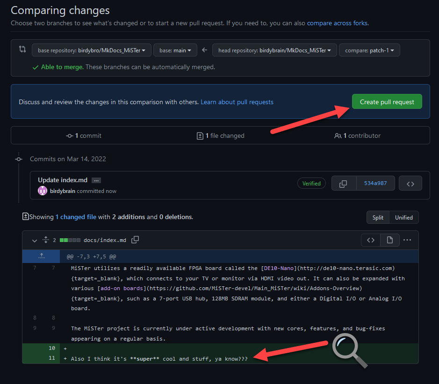Browse repository at this commit icon

[410, 184]
